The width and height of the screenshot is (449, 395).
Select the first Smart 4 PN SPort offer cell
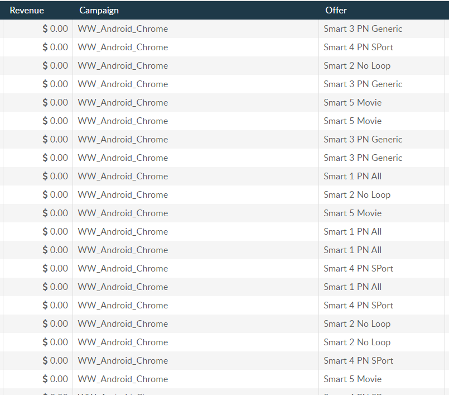point(358,47)
